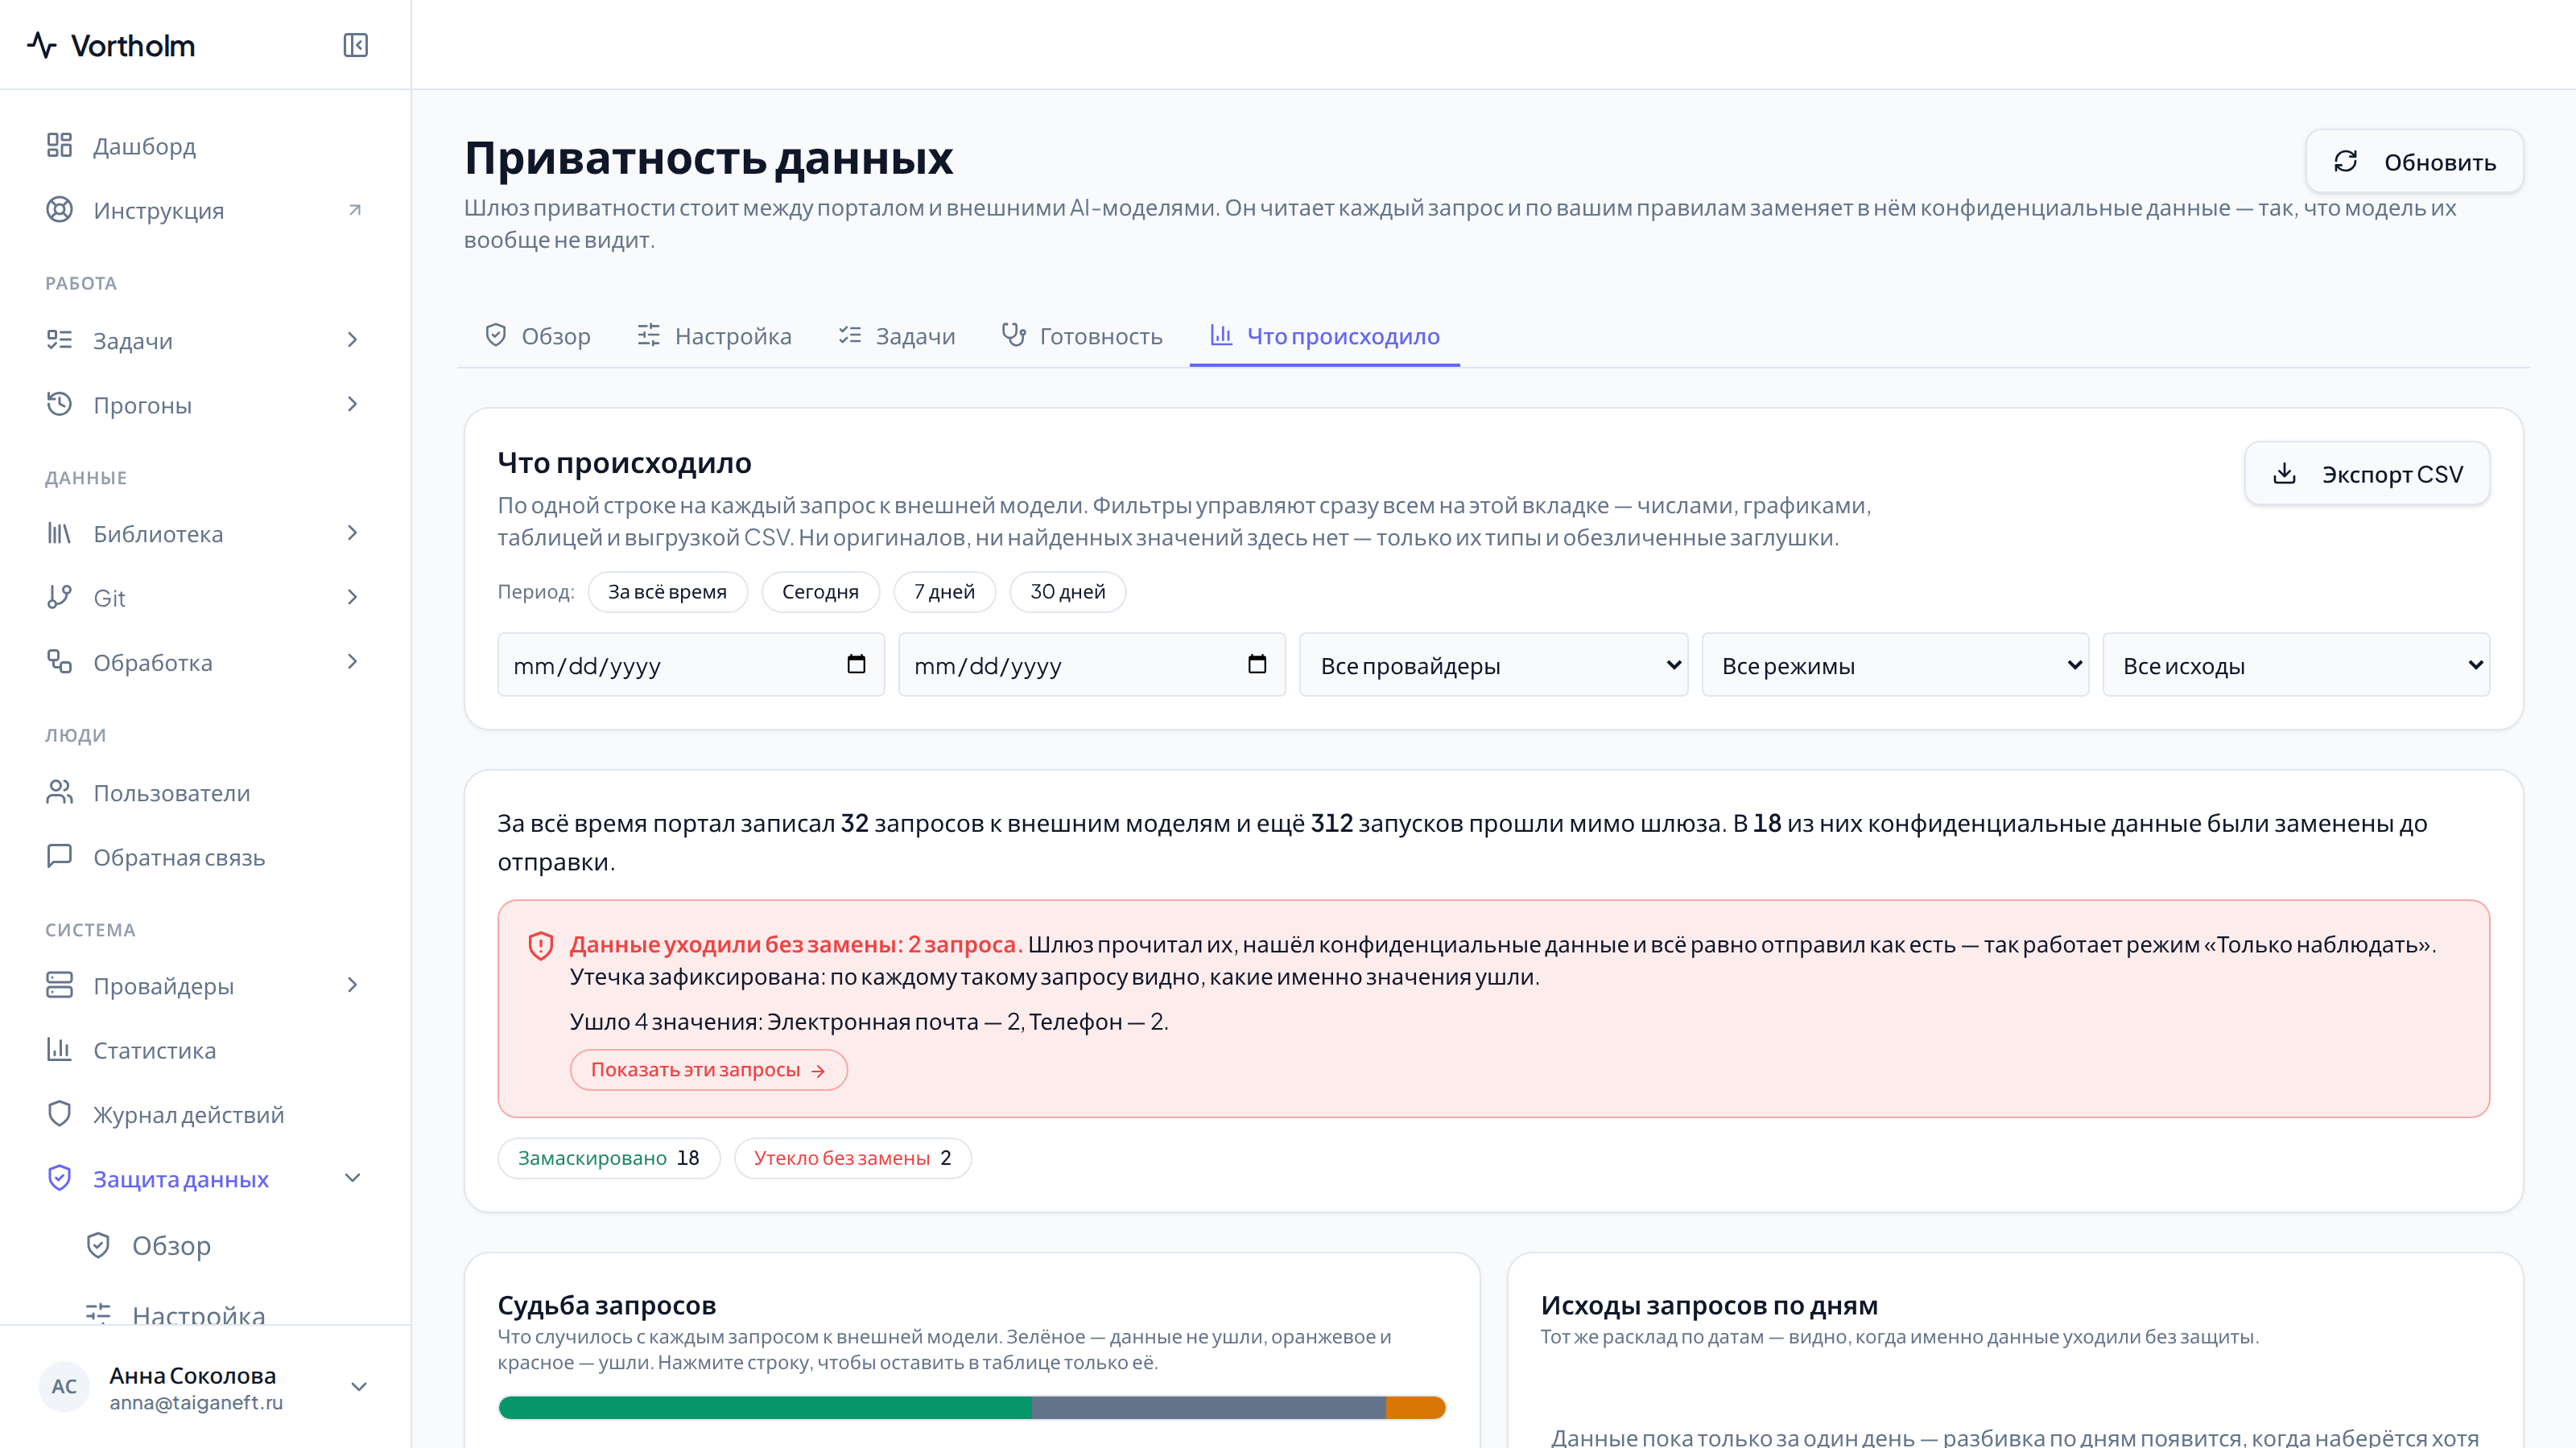Focus the second mm/dd/yyyy date field

tap(1091, 664)
